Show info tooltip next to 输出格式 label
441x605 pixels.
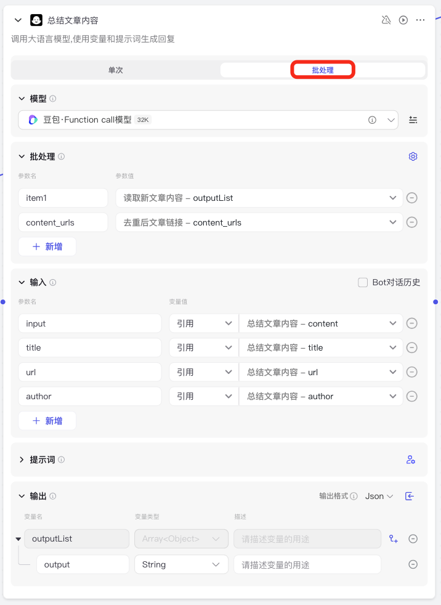click(354, 496)
